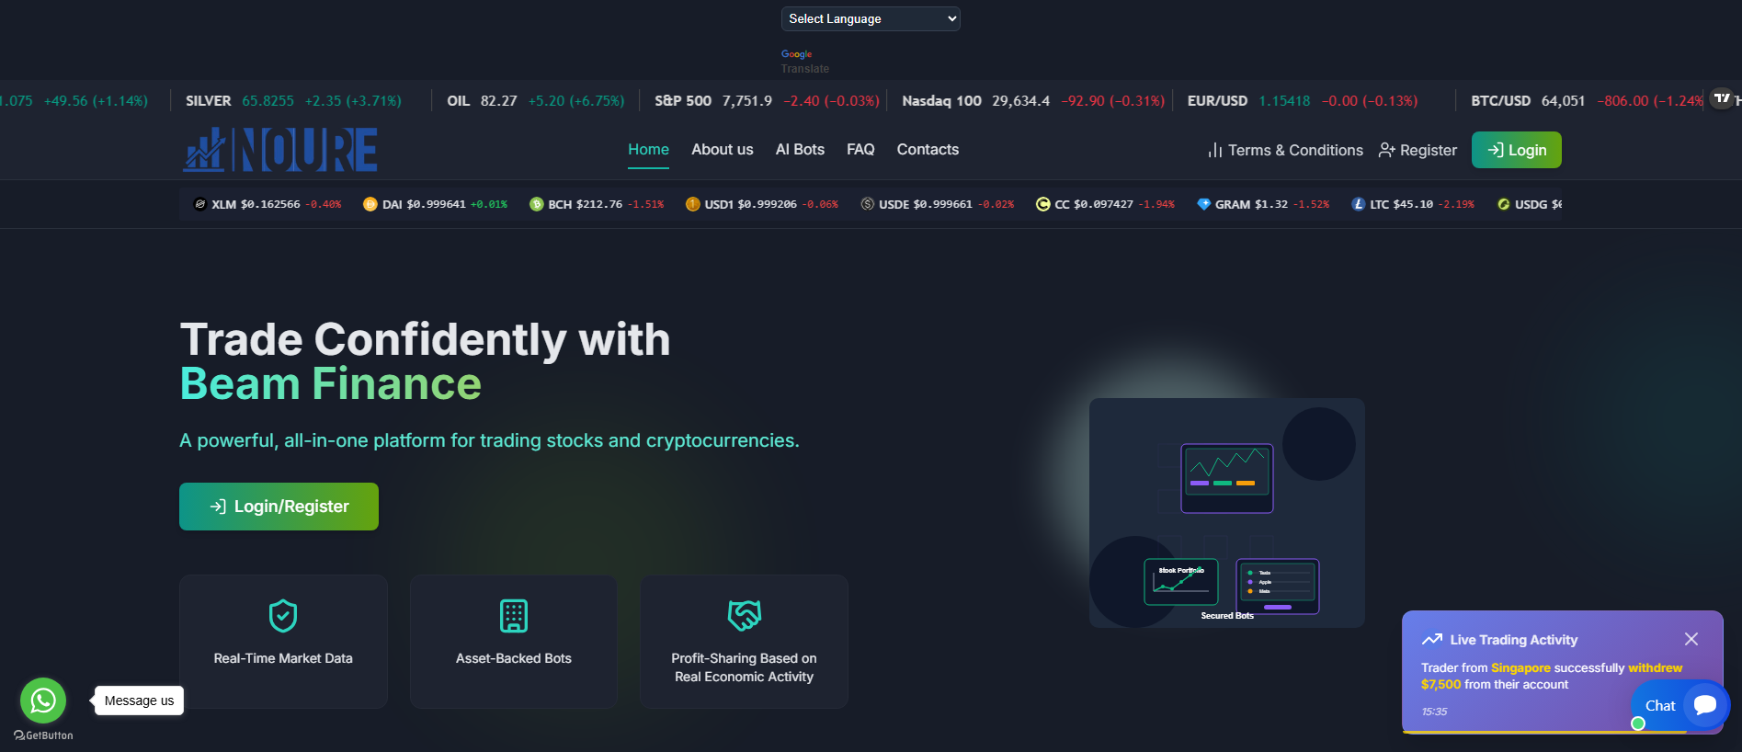This screenshot has width=1742, height=752.
Task: Click the Secured Bots illustration
Action: [x=1227, y=513]
